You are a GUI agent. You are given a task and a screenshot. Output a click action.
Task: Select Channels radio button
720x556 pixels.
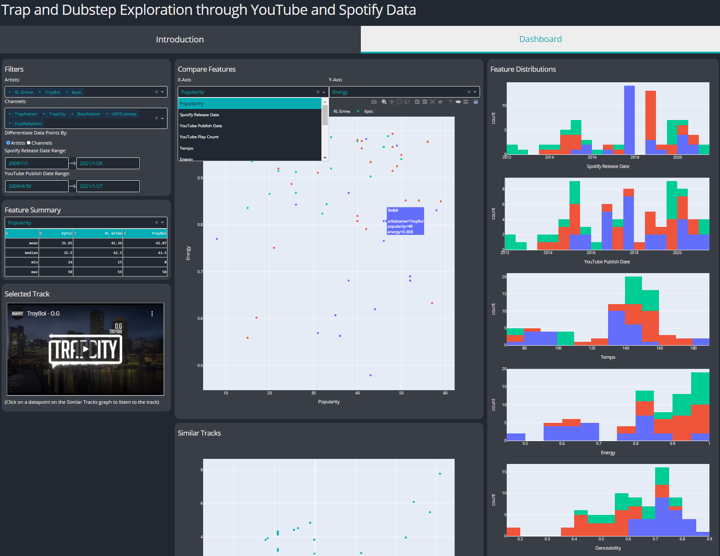click(x=29, y=143)
